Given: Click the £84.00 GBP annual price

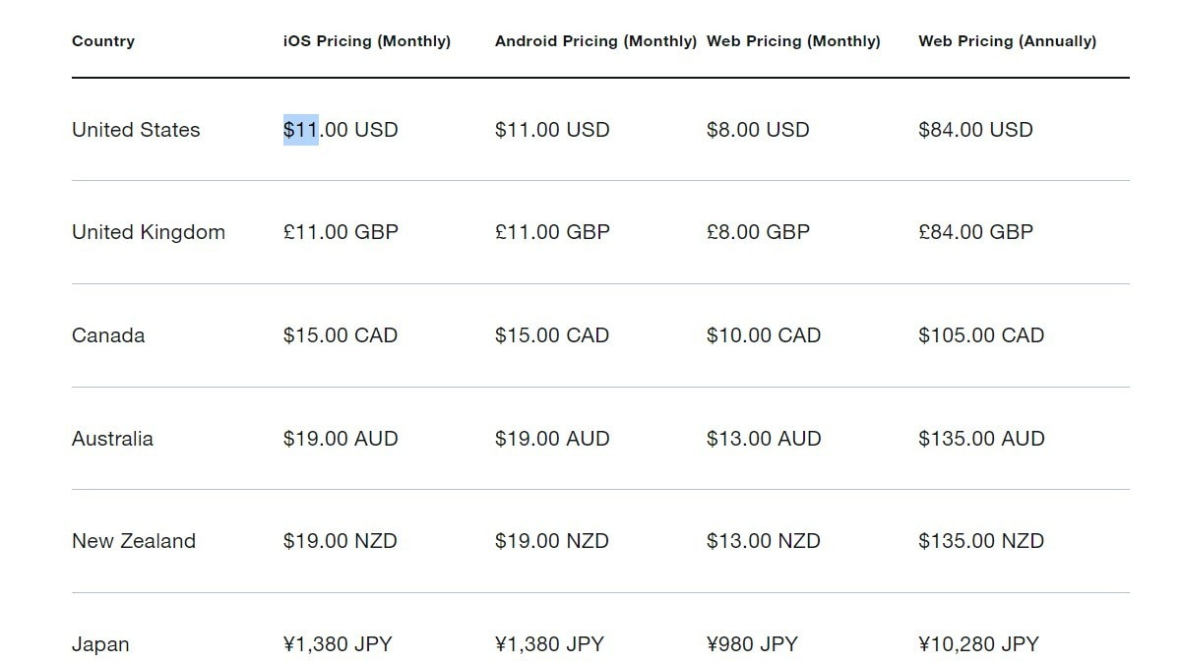Looking at the screenshot, I should (975, 232).
